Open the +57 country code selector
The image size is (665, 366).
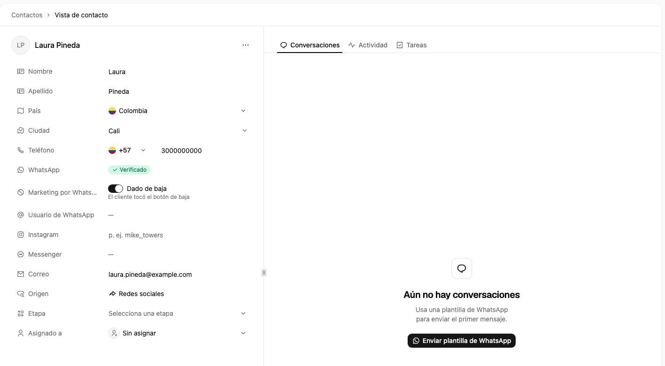(x=127, y=150)
